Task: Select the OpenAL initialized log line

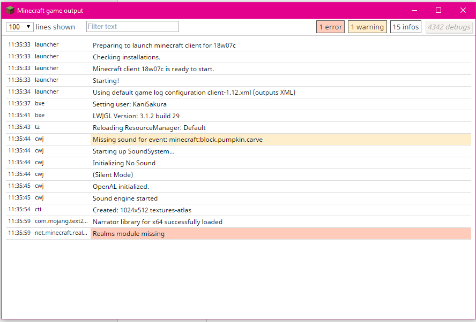Action: (x=121, y=187)
